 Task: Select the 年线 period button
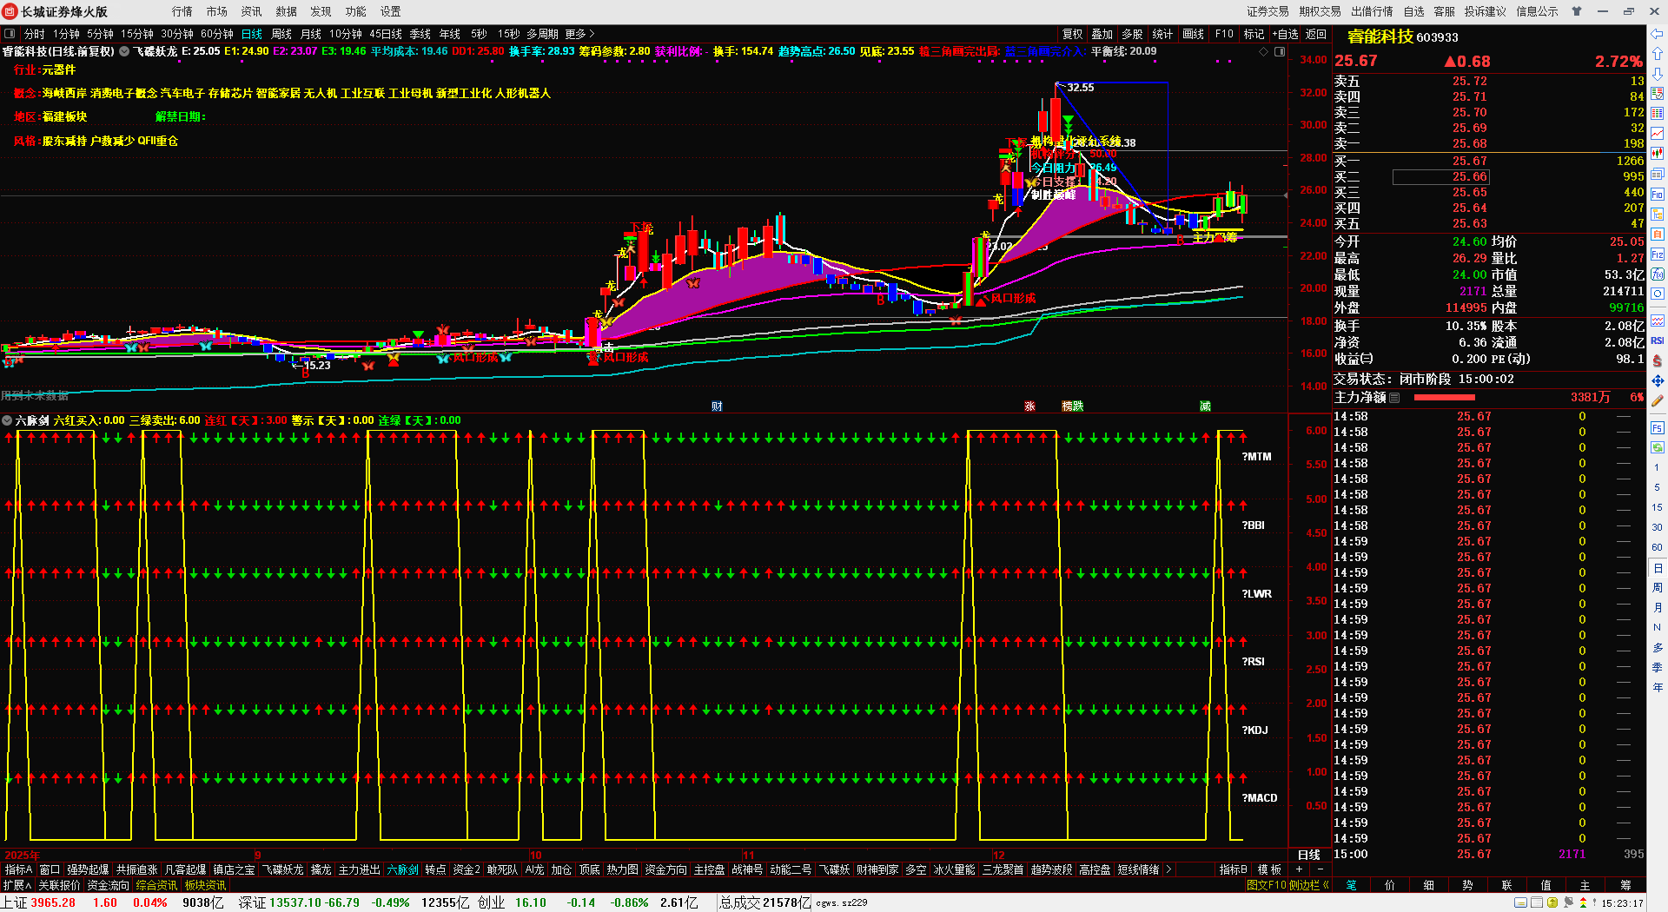coord(450,34)
